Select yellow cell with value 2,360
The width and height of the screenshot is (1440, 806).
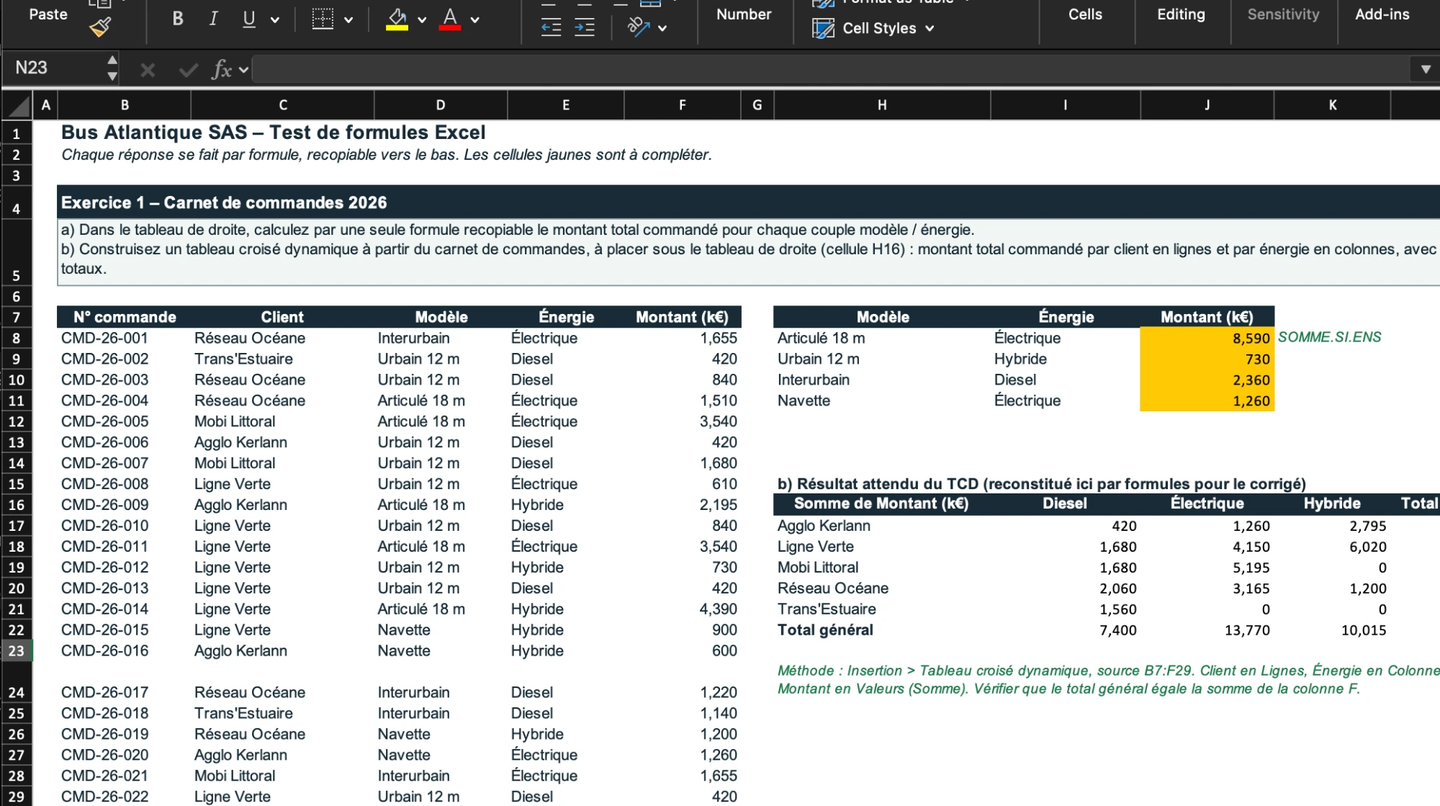coord(1207,380)
